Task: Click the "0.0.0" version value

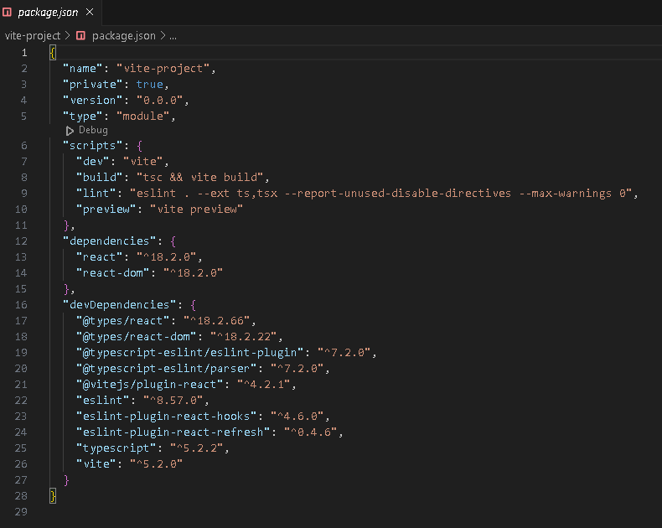Action: [159, 101]
